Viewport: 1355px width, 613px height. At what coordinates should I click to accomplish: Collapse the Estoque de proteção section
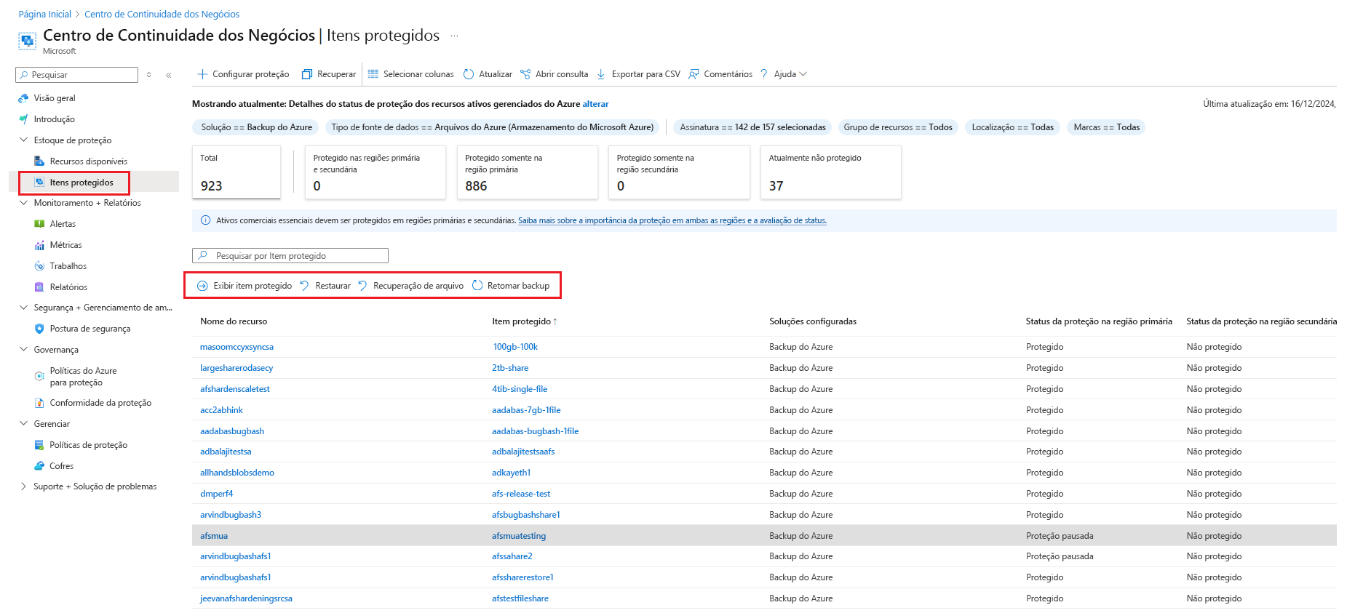point(23,140)
